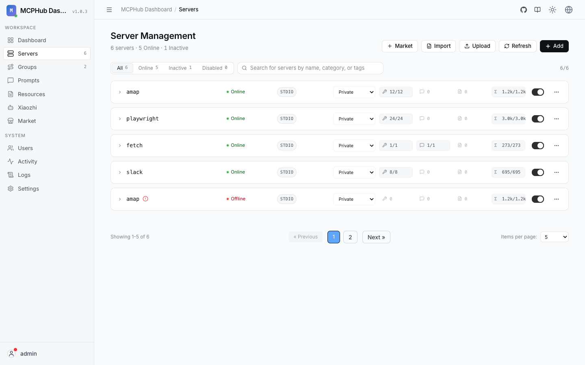This screenshot has height=365, width=585.
Task: Go to page 2
Action: click(350, 237)
